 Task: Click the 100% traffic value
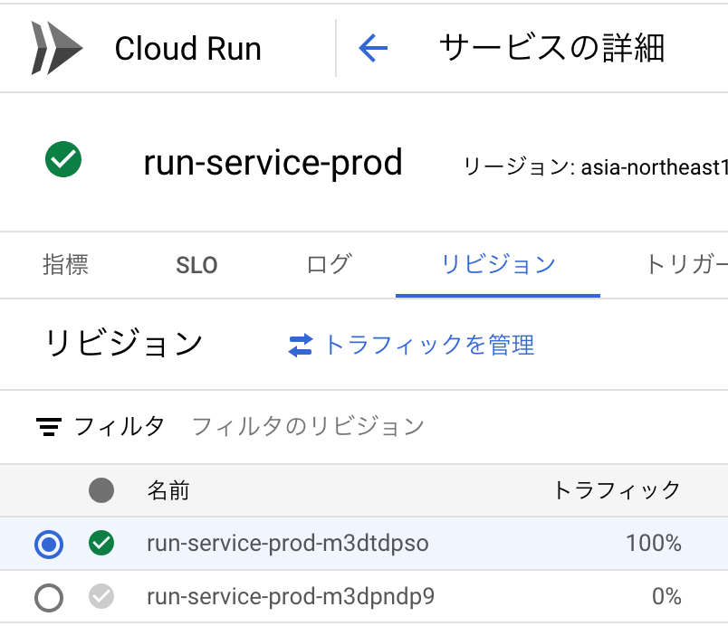654,543
